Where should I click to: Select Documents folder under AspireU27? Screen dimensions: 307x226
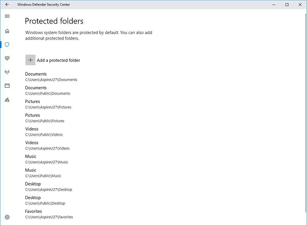pyautogui.click(x=51, y=77)
